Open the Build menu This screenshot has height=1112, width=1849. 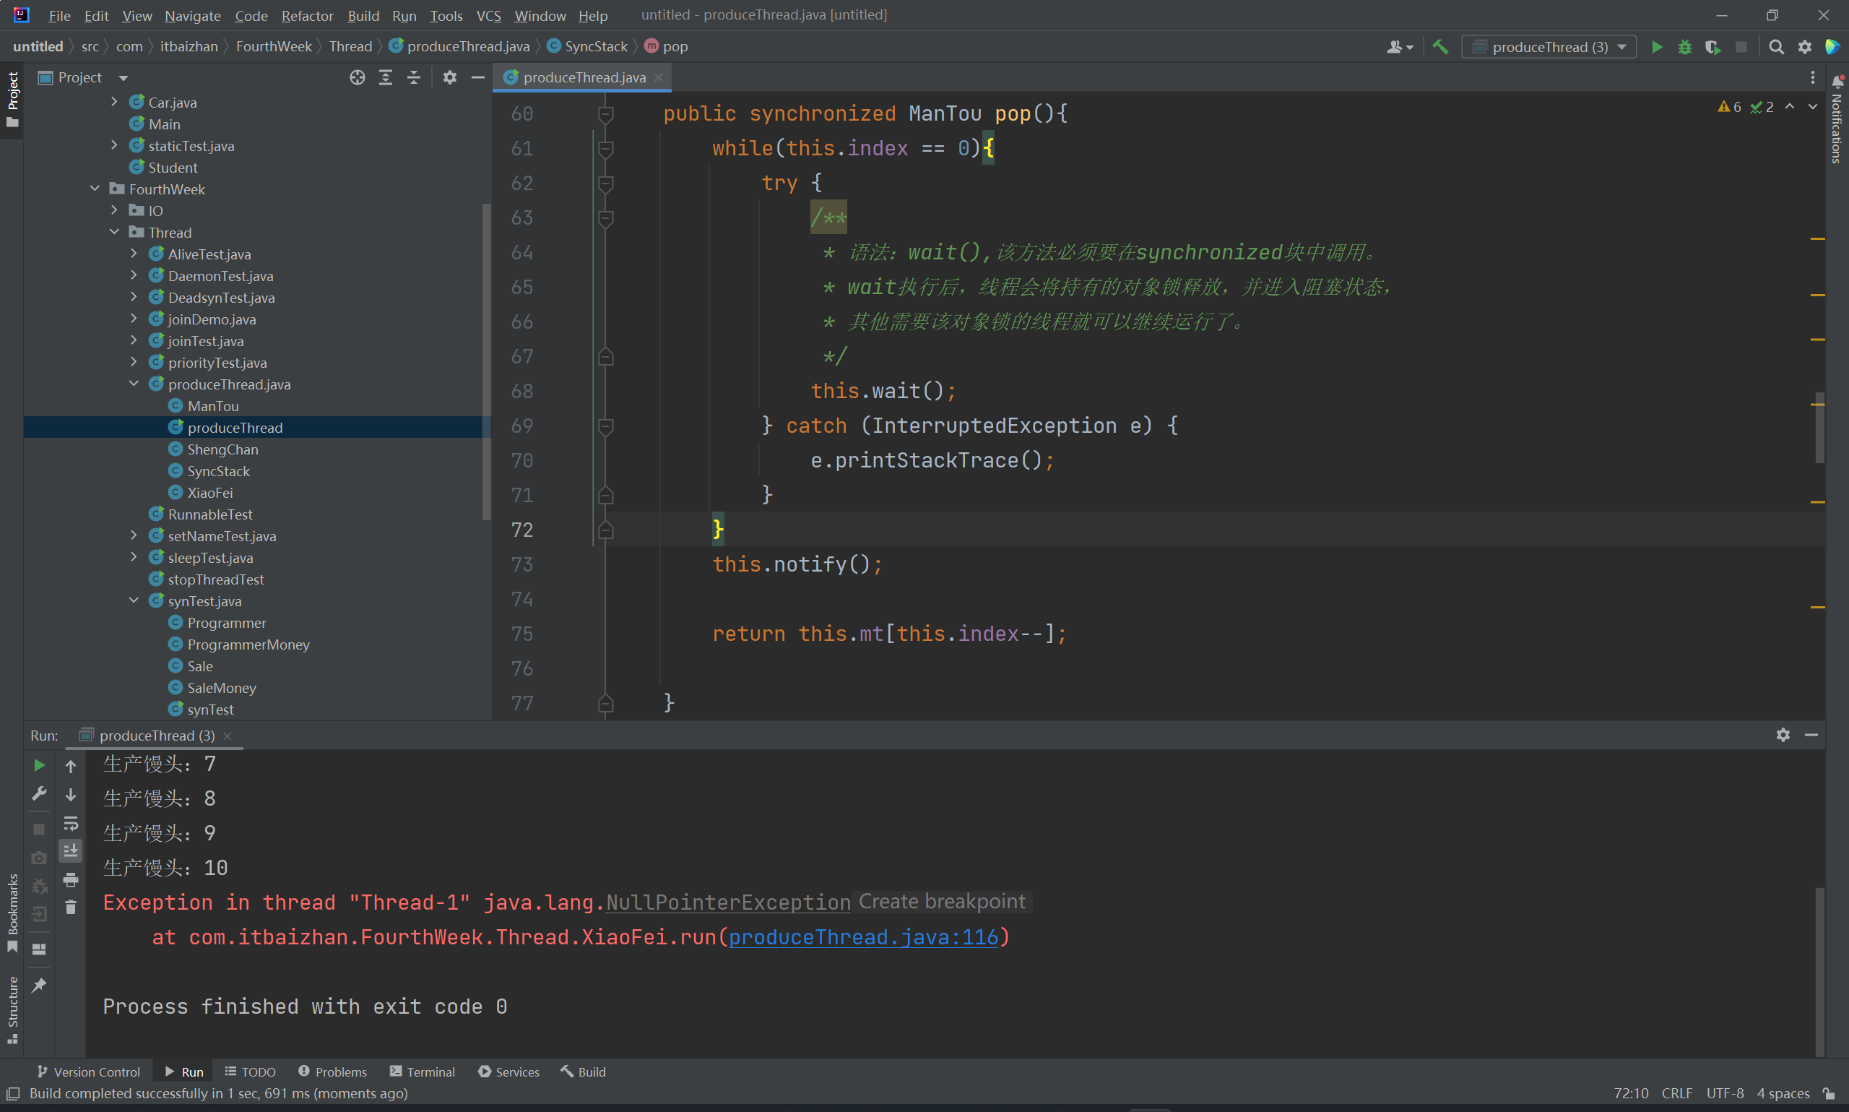[363, 16]
